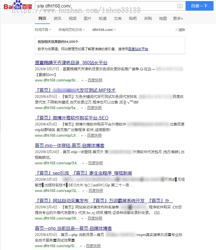Open result 微博外推软件购买平台-SEO
The image size is (216, 250).
click(72, 118)
